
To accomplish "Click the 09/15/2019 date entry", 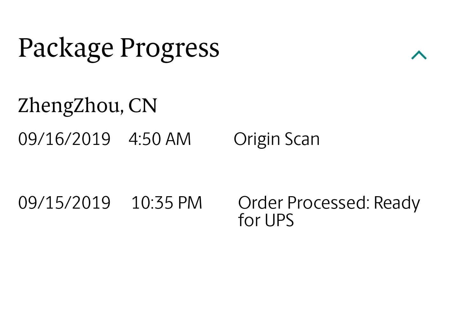I will (x=64, y=203).
